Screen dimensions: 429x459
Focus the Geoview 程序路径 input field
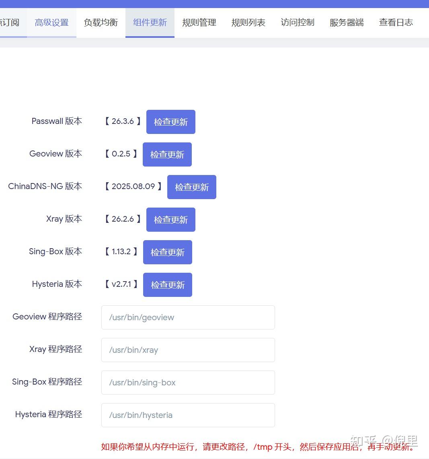[188, 317]
